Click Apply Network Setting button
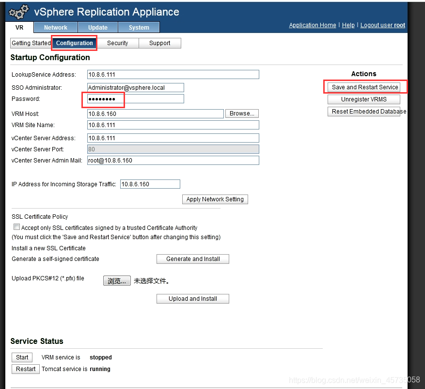 coord(215,199)
